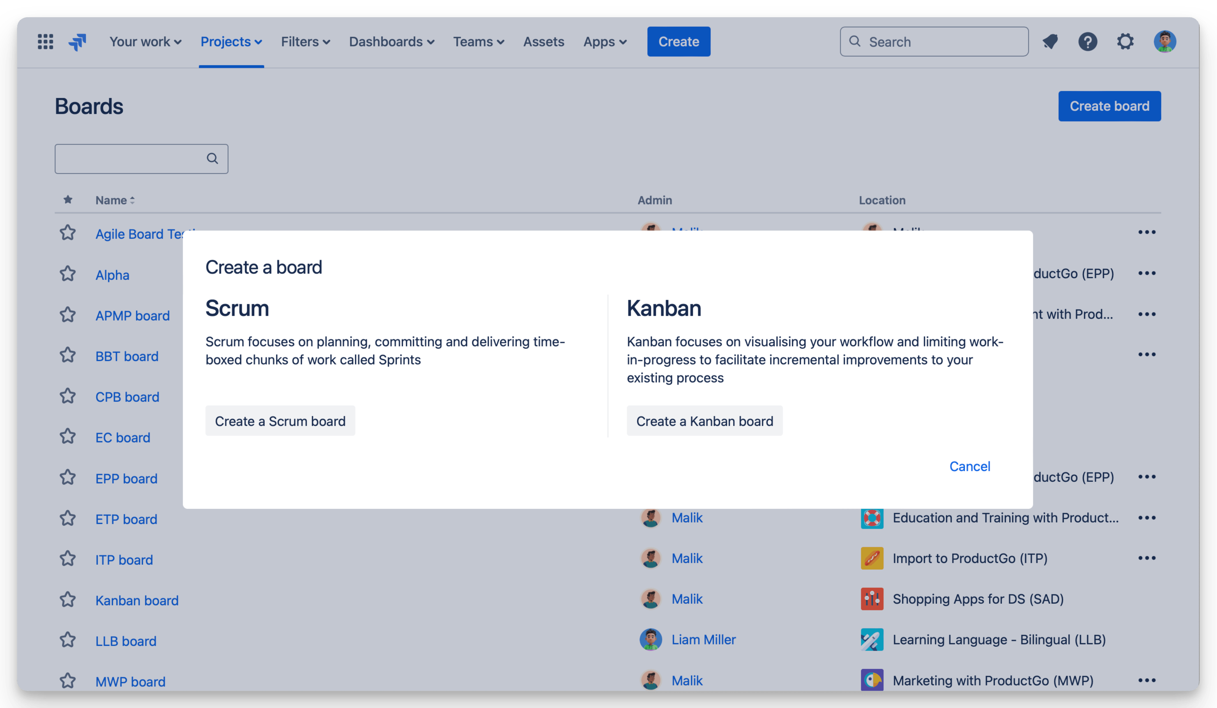Click your profile avatar
The width and height of the screenshot is (1217, 708).
(x=1165, y=41)
